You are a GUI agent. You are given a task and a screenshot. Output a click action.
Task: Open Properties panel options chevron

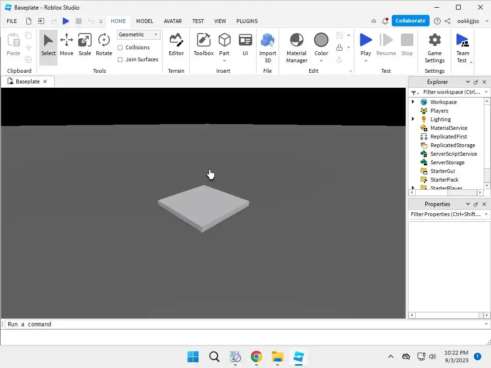(468, 204)
